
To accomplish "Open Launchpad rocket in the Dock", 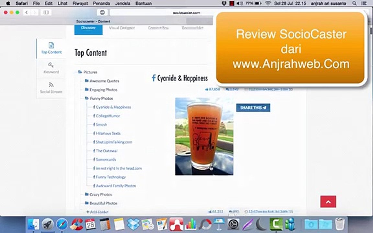I will (48, 224).
